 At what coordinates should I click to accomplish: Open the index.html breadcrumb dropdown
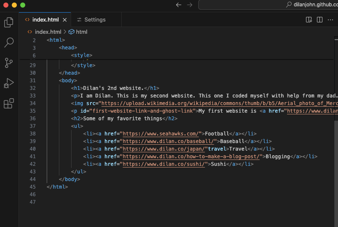(48, 32)
